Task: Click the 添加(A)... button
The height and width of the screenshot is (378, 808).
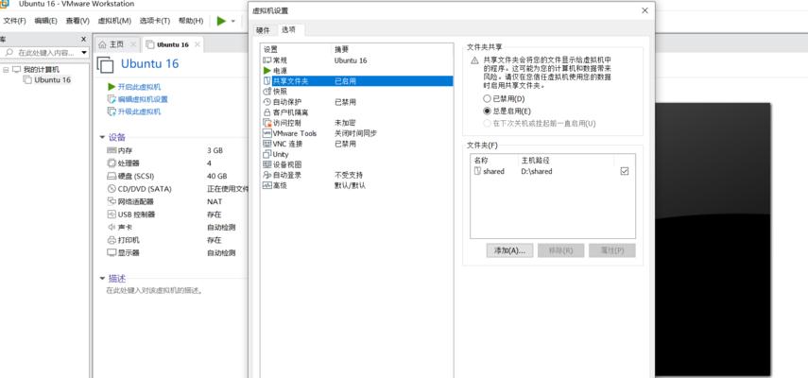Action: click(x=509, y=250)
